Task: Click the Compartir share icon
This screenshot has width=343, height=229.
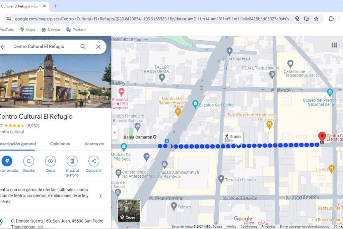Action: click(x=94, y=161)
